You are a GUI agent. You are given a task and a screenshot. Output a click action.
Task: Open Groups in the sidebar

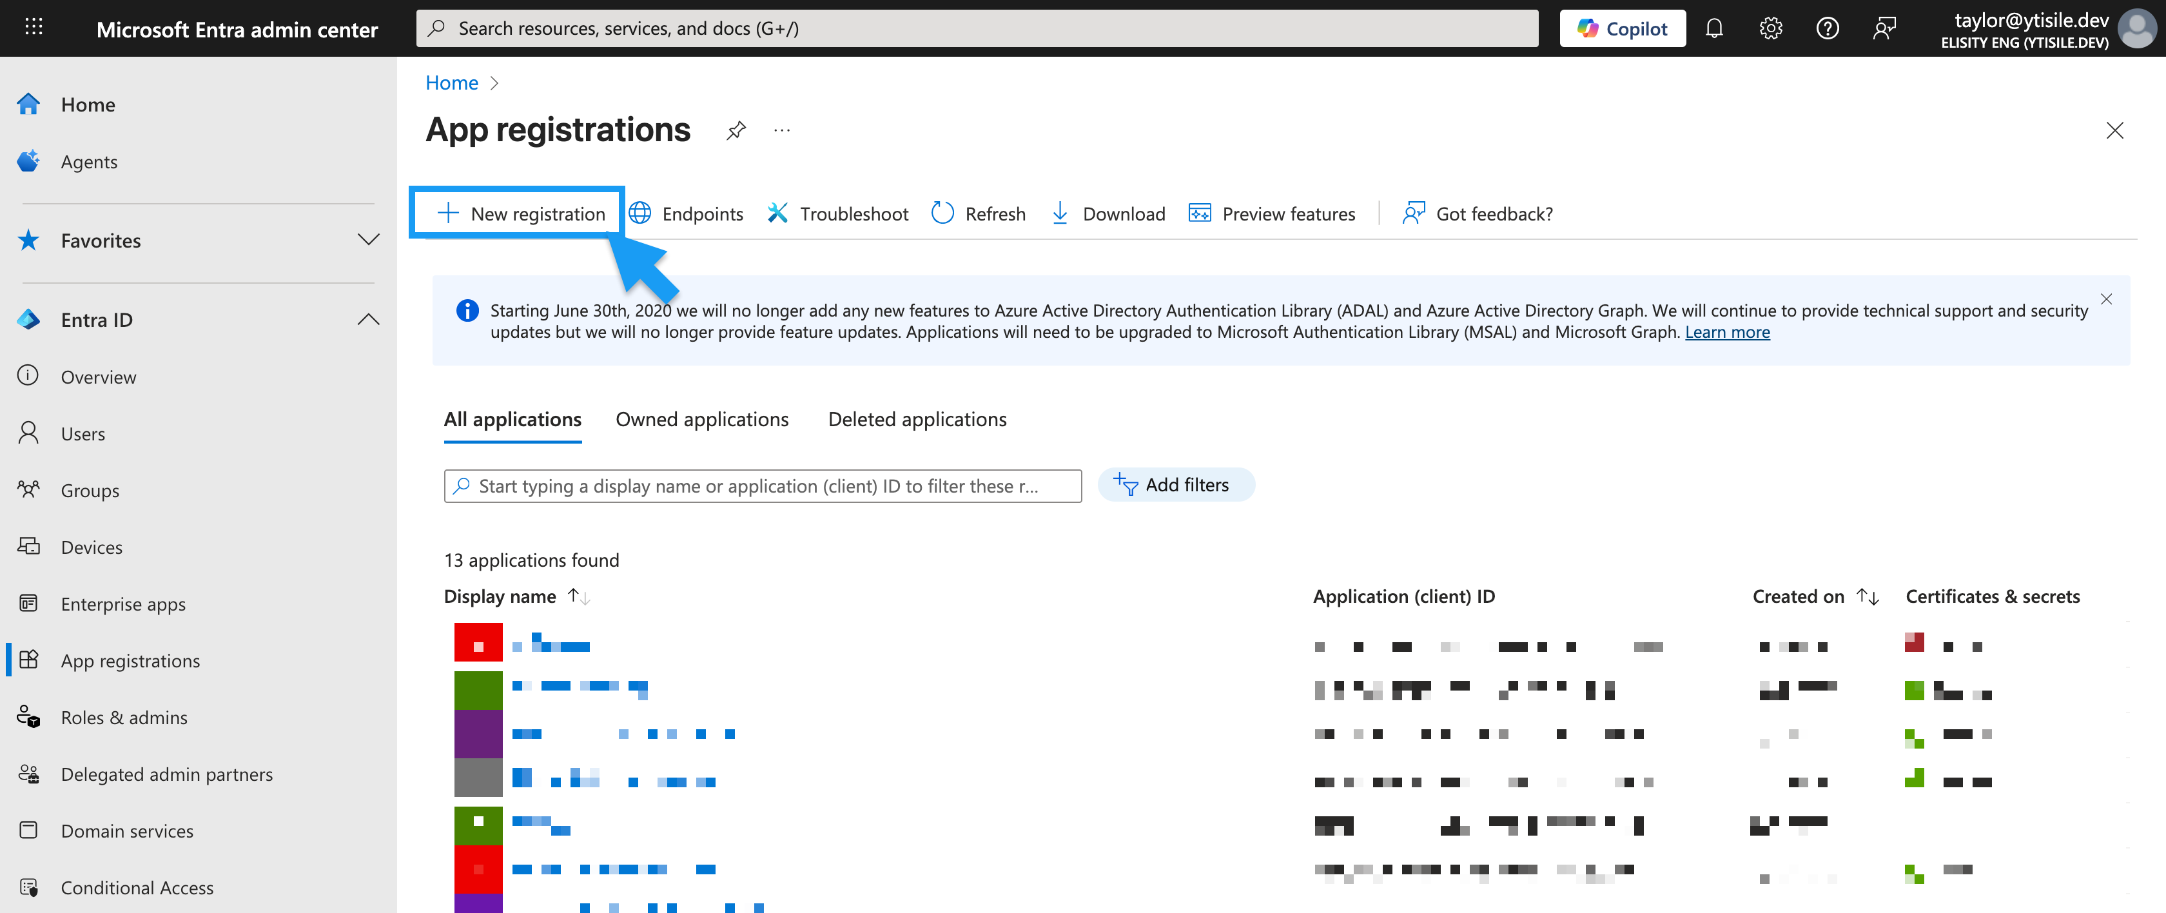[89, 490]
